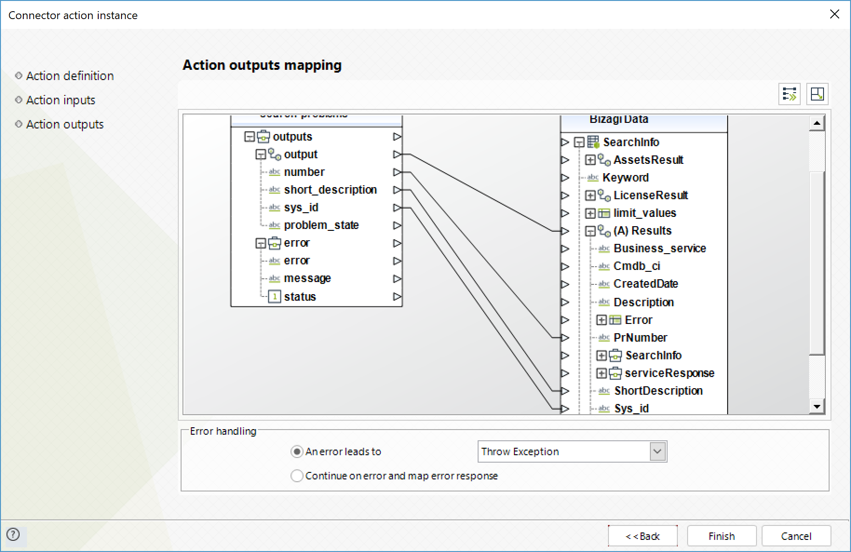
Task: Select the message output field
Action: coord(307,278)
